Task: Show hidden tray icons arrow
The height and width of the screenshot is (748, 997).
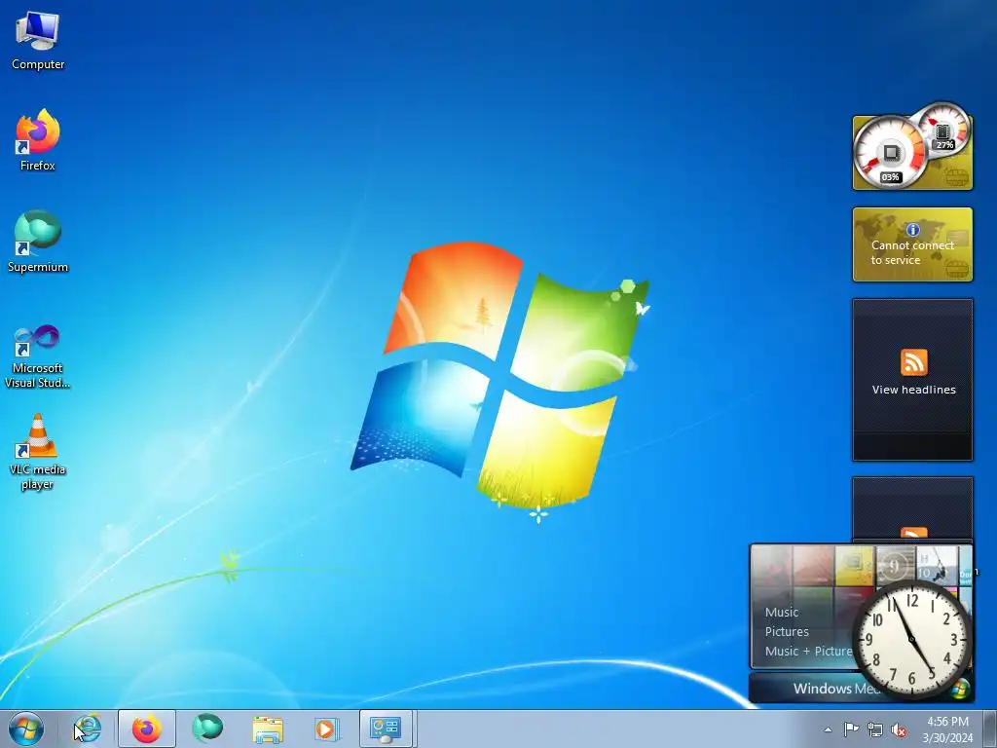Action: [828, 729]
